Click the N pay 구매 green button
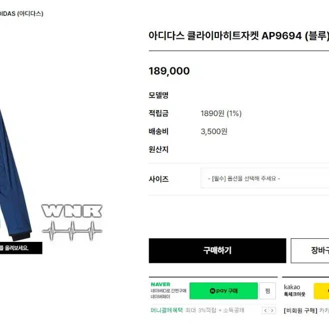329x329 pixels. 223,291
